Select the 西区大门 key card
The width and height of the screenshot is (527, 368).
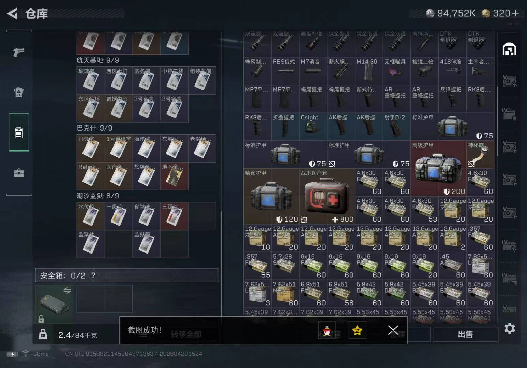click(x=119, y=80)
